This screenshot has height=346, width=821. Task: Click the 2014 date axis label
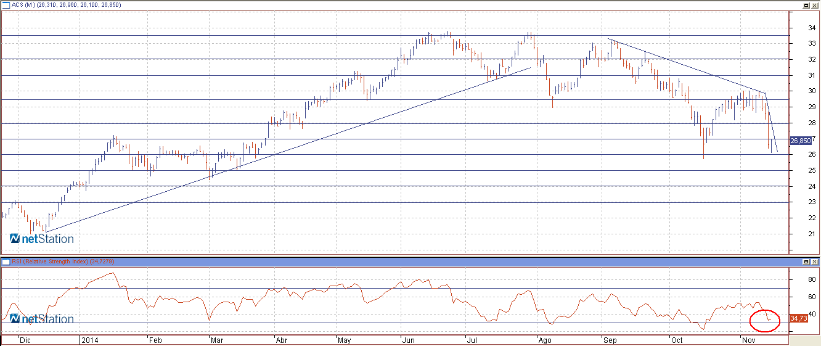pyautogui.click(x=90, y=340)
